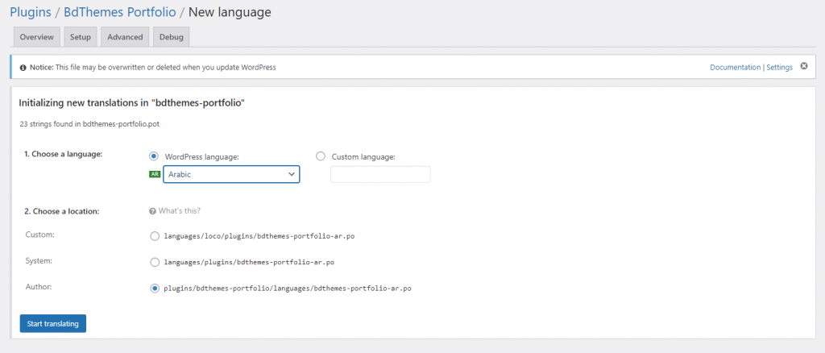The height and width of the screenshot is (353, 825).
Task: Choose the Custom location radio option
Action: click(155, 236)
